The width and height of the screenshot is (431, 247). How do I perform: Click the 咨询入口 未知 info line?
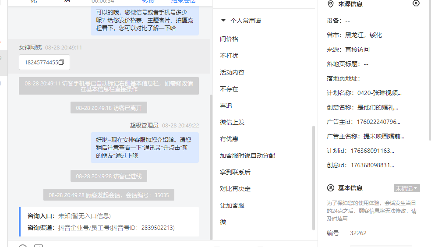pyautogui.click(x=69, y=216)
